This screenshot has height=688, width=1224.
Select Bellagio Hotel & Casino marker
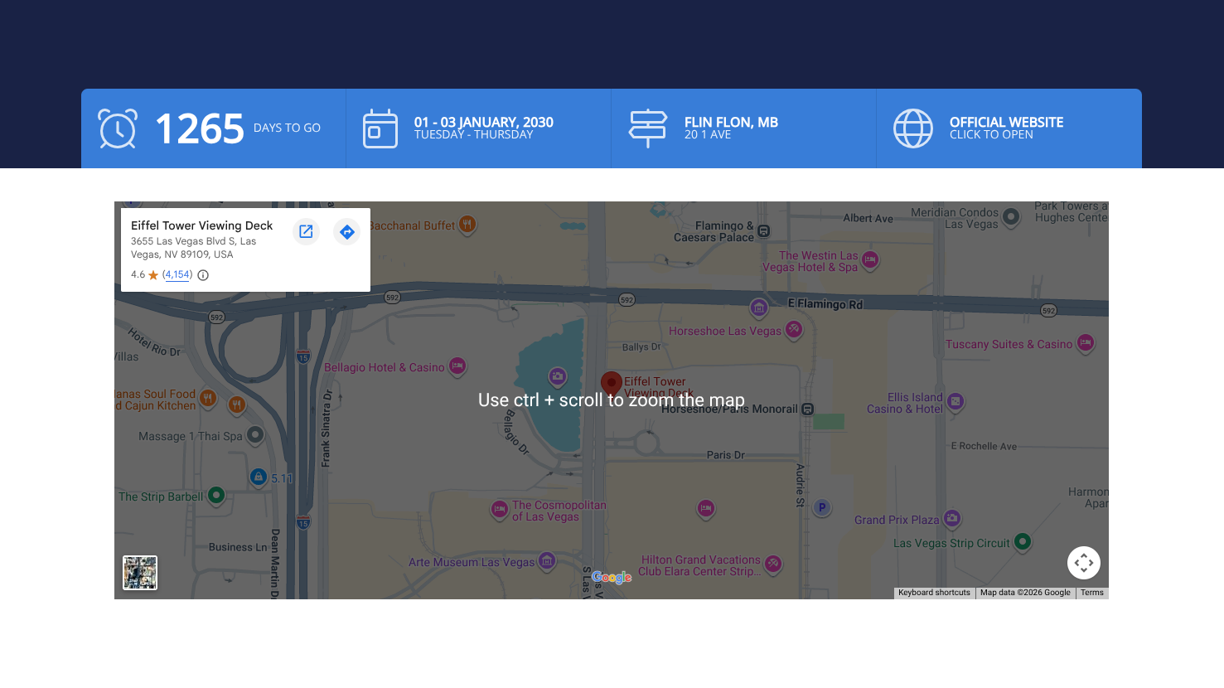click(457, 366)
